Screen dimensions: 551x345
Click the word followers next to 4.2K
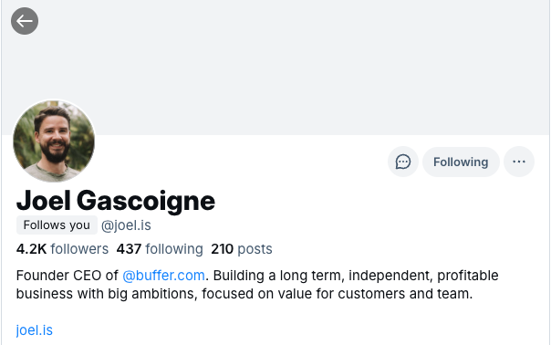(79, 249)
